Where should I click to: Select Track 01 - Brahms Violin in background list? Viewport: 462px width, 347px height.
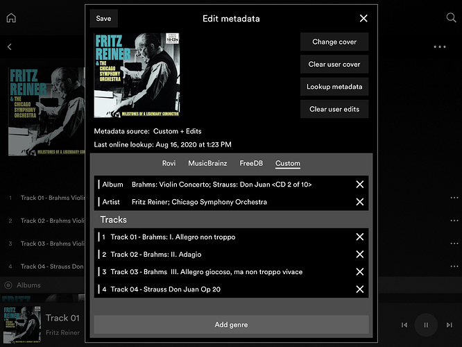(x=53, y=198)
